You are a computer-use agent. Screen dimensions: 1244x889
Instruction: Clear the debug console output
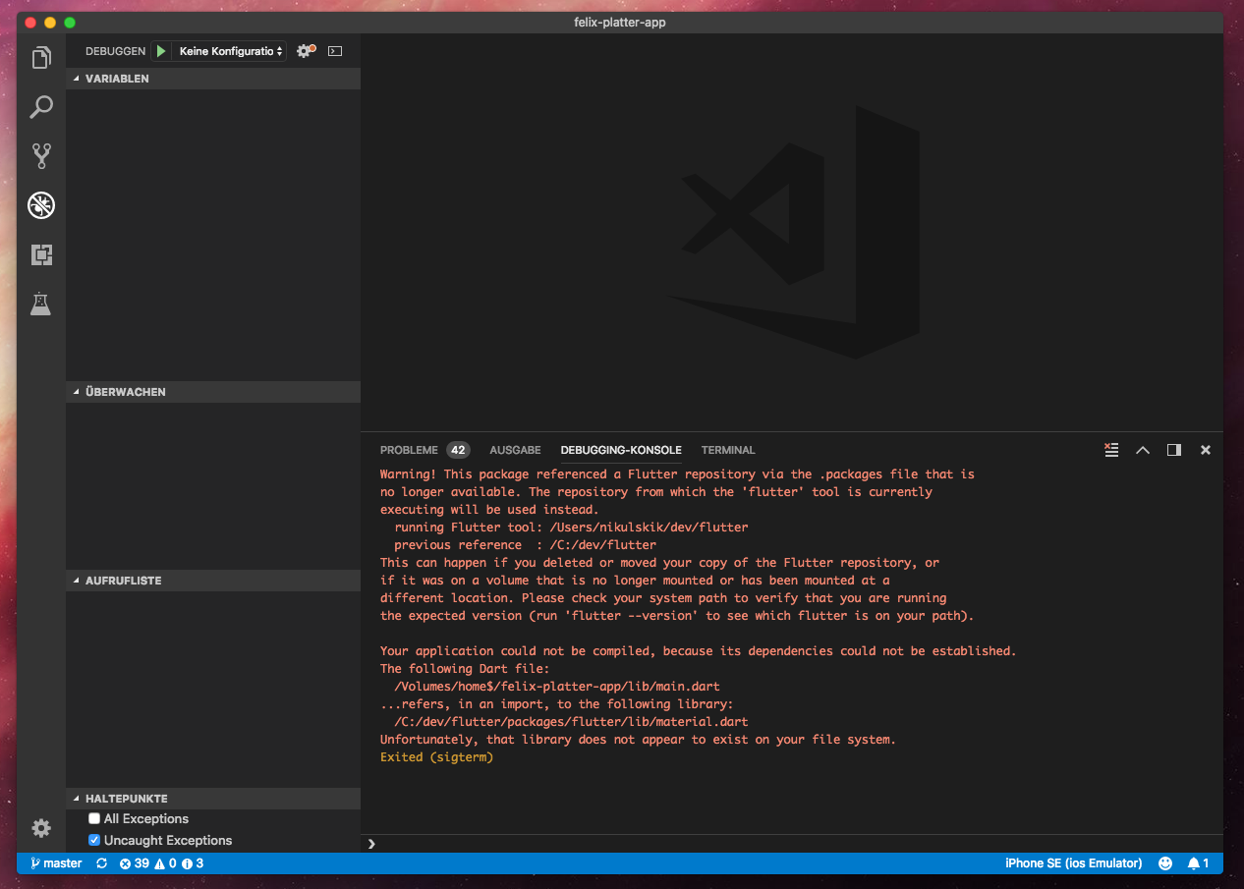(1111, 450)
